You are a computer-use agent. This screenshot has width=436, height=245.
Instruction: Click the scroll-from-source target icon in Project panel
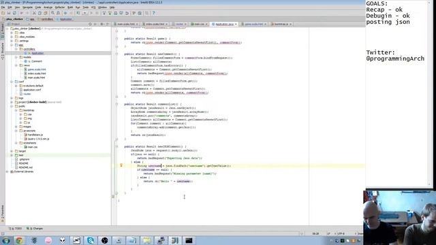click(90, 24)
